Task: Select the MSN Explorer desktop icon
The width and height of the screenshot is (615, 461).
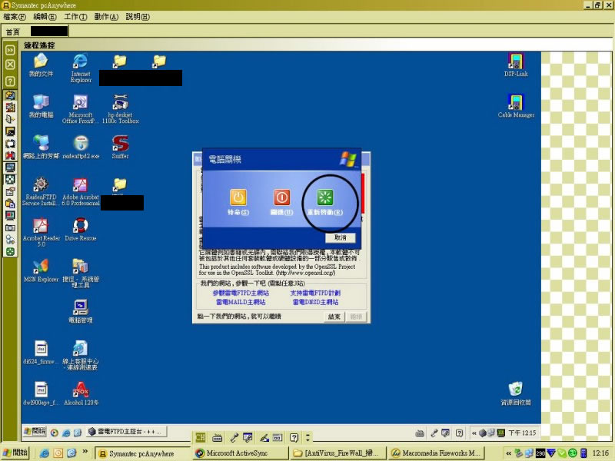Action: [x=41, y=270]
